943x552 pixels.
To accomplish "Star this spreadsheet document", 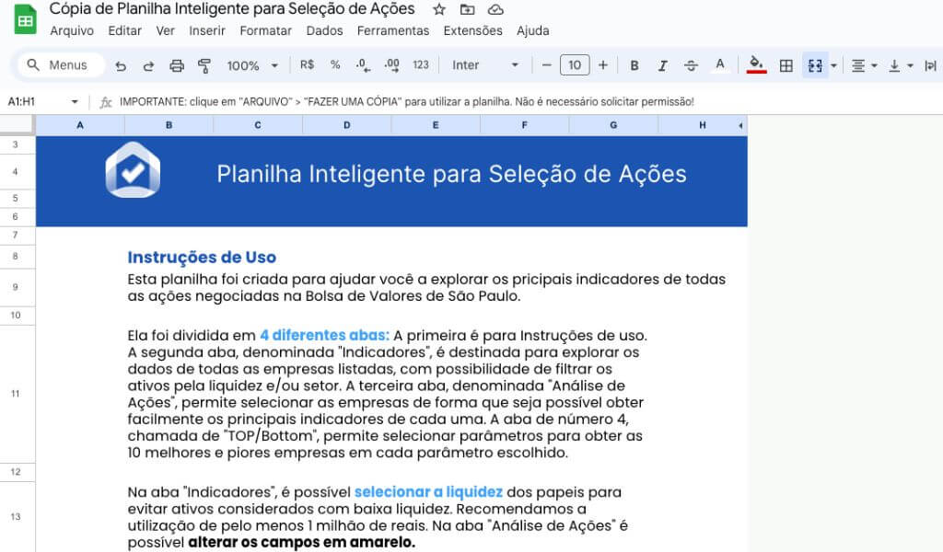I will pyautogui.click(x=439, y=9).
